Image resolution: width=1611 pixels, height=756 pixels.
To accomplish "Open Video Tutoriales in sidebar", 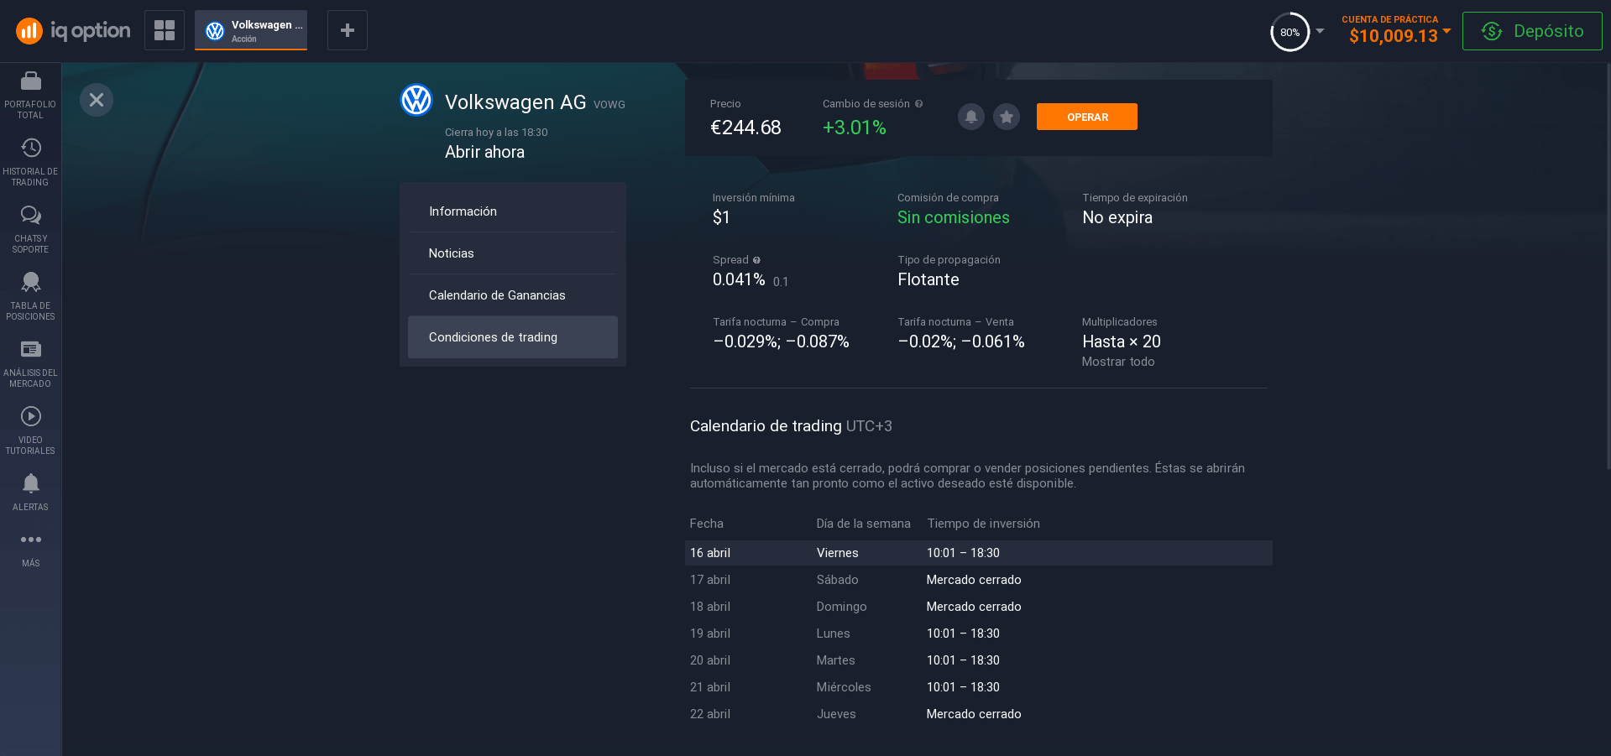I will point(30,431).
